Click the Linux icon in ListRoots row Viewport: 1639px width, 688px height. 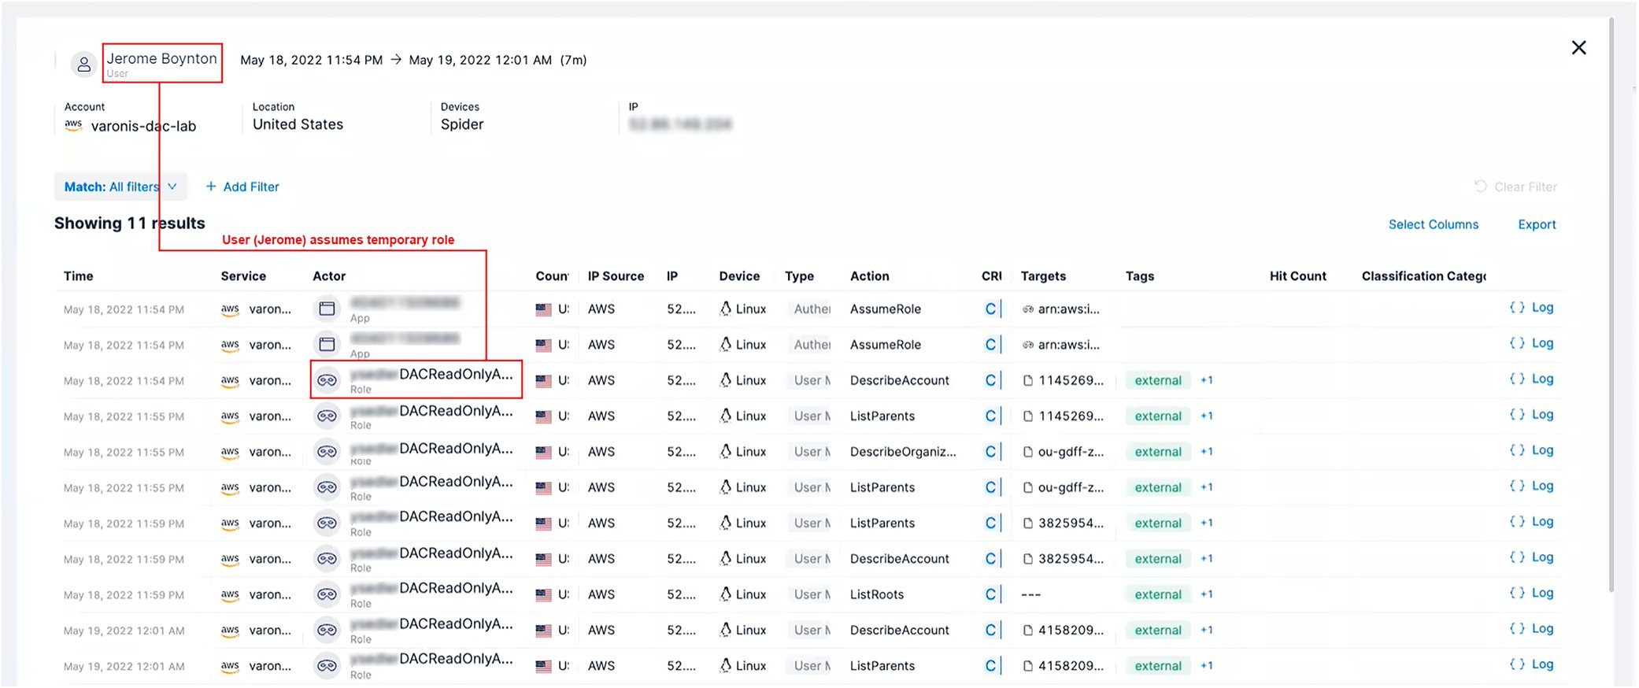[726, 594]
